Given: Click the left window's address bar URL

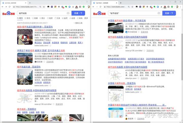Looking at the screenshot, I should [26, 7].
